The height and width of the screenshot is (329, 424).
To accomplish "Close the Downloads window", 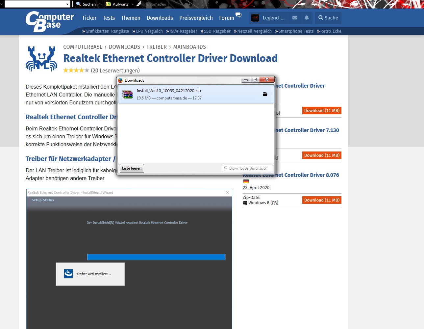I will click(267, 80).
